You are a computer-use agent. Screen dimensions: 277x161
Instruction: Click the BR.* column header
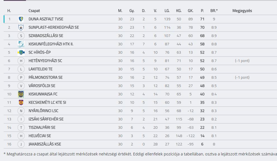coord(214,11)
